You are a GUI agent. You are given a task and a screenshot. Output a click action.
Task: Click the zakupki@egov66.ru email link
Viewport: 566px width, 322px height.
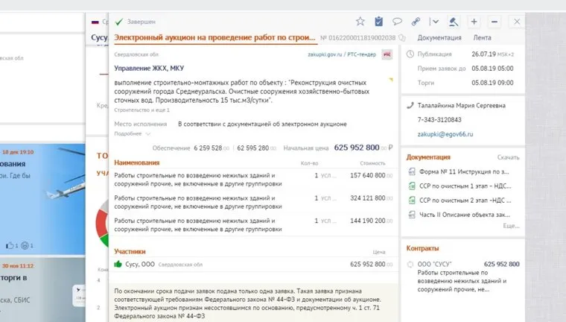pos(445,133)
